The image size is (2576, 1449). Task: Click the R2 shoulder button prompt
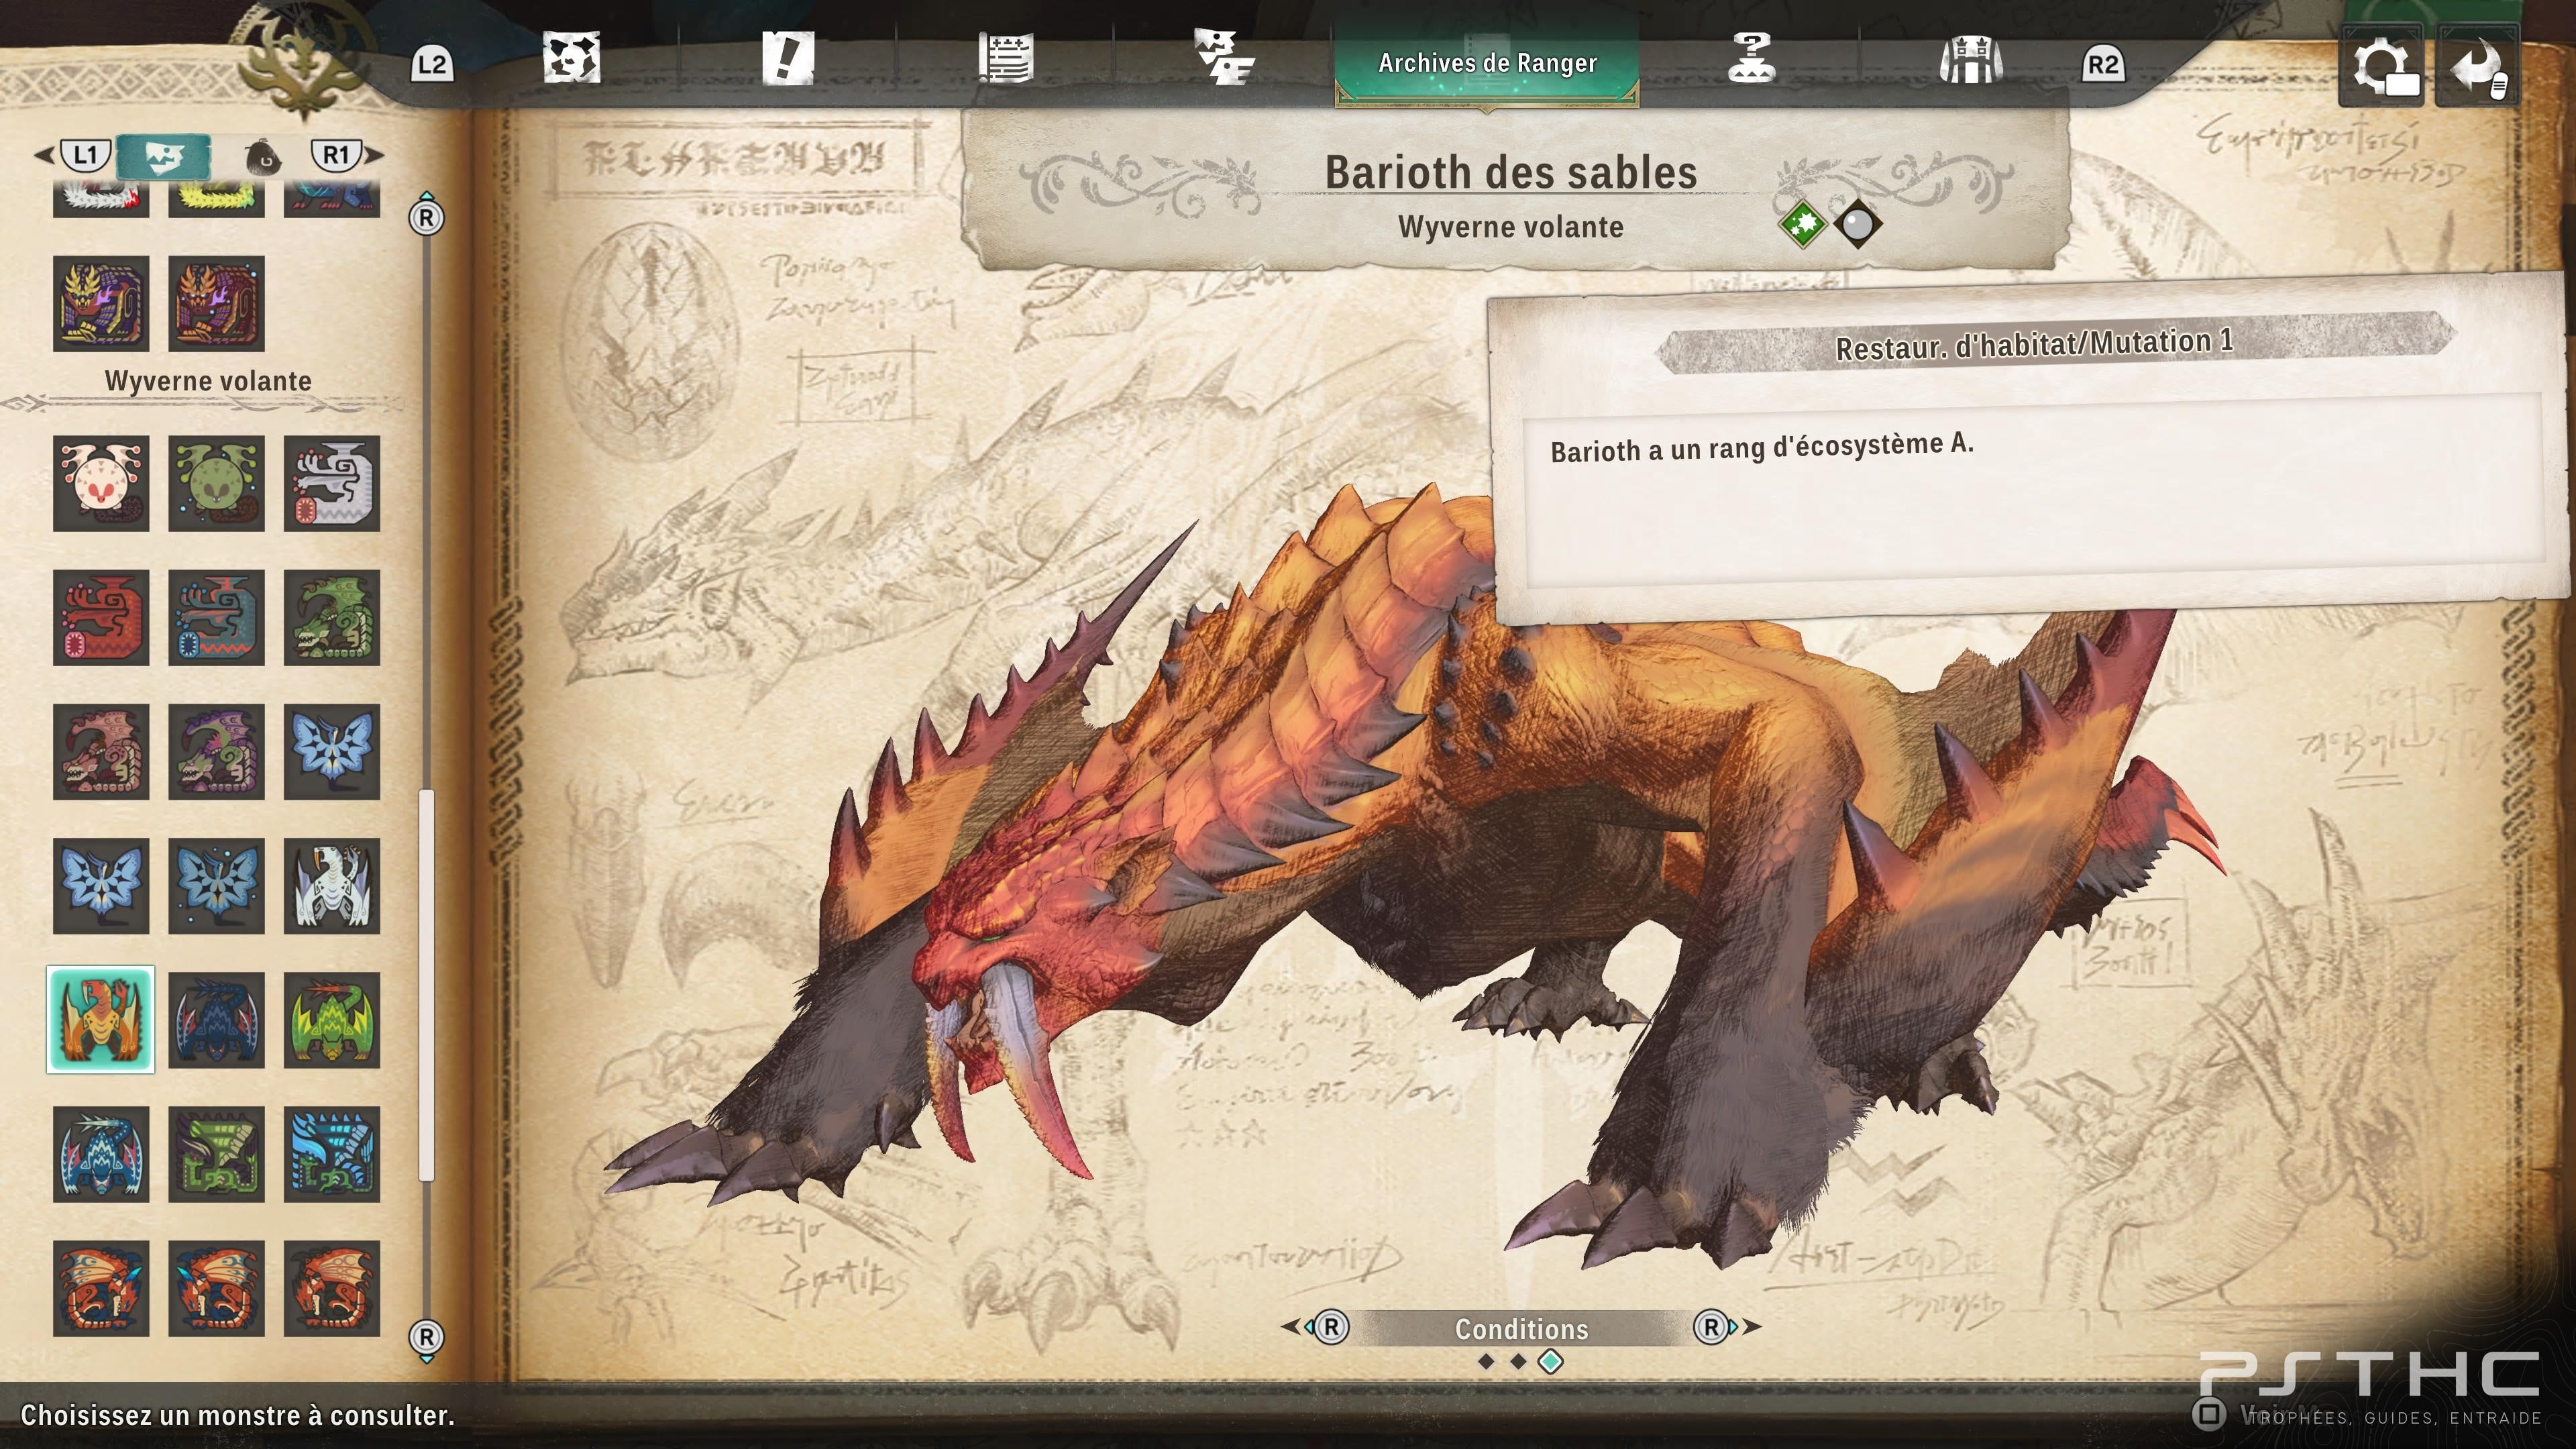2102,65
